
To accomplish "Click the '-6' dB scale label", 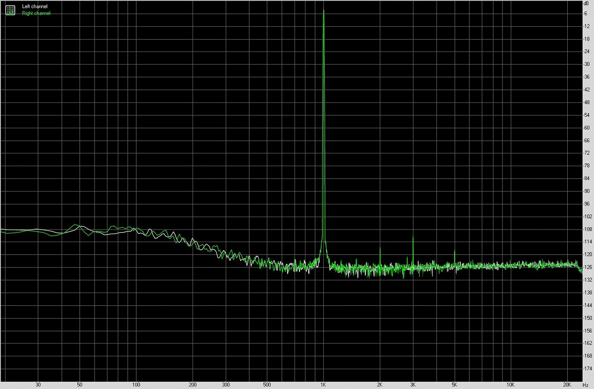I will click(586, 13).
